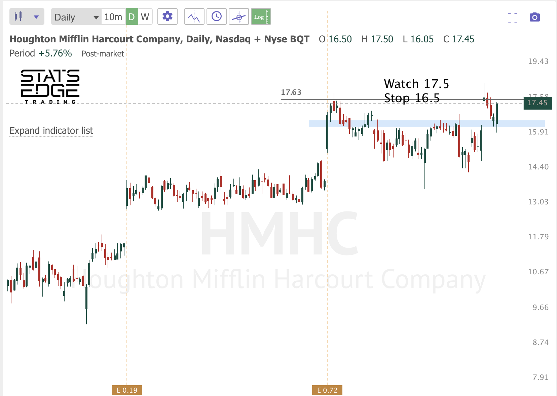The image size is (557, 396).
Task: Click the zigzag indicators icon
Action: pos(194,16)
